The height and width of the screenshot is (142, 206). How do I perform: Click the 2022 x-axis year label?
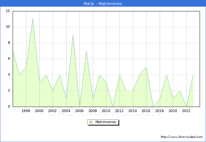point(186,111)
